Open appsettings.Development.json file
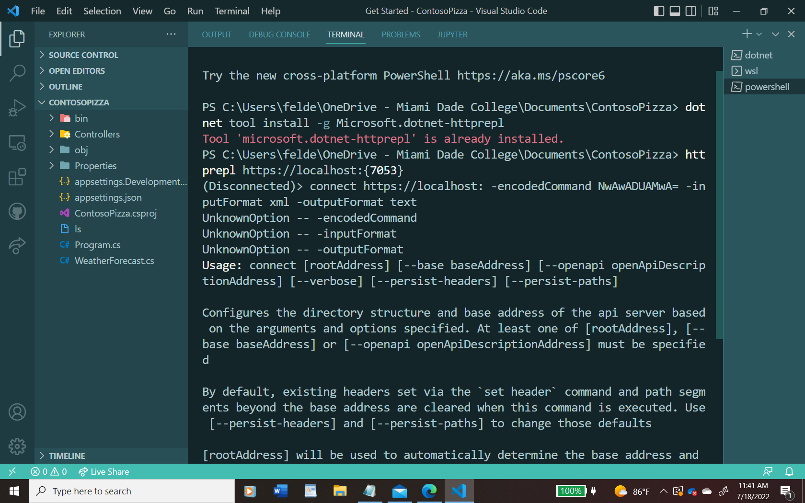Screen dimensions: 805x503 point(111,182)
